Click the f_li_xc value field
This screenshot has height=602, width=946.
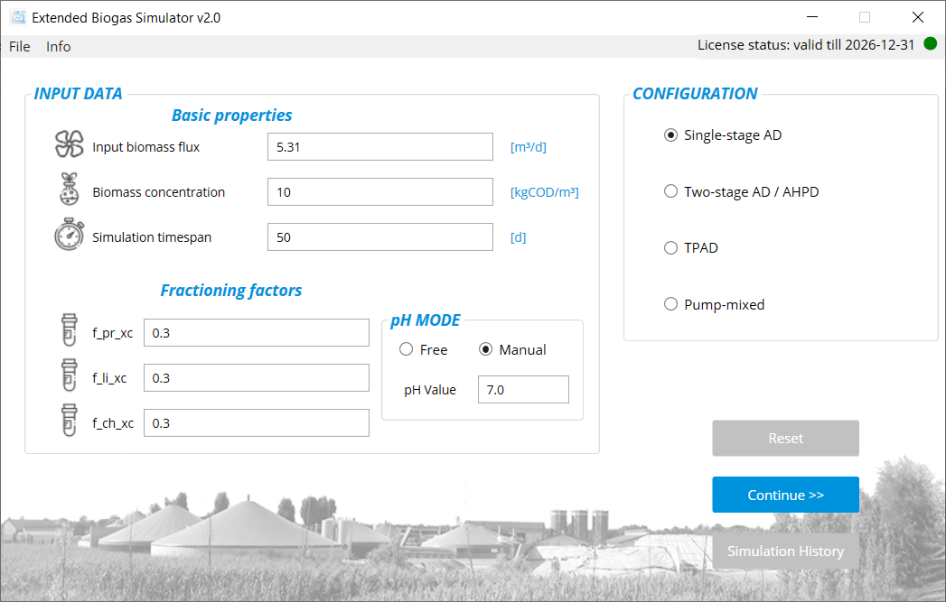[x=257, y=378]
